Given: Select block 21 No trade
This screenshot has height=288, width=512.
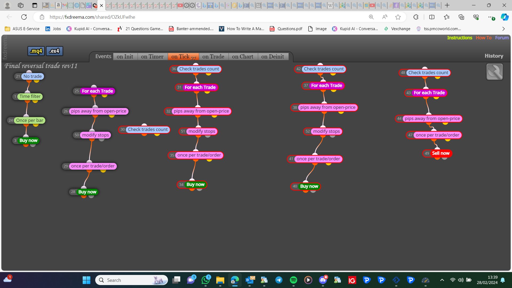Looking at the screenshot, I should [29, 76].
